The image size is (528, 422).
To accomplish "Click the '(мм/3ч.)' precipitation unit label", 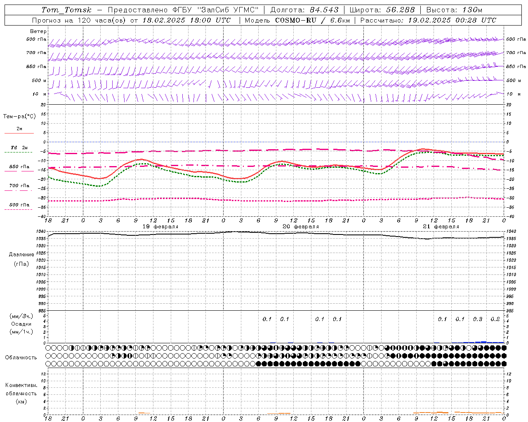I will pos(21,316).
